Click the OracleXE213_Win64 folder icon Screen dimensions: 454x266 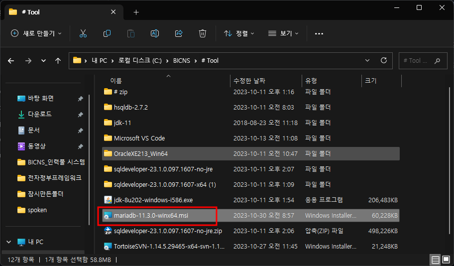pos(108,153)
